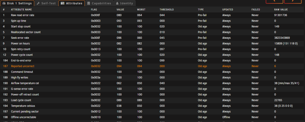Screen dimensions: 305x122
Task: Click flag 0x0013
Action: click(x=96, y=49)
